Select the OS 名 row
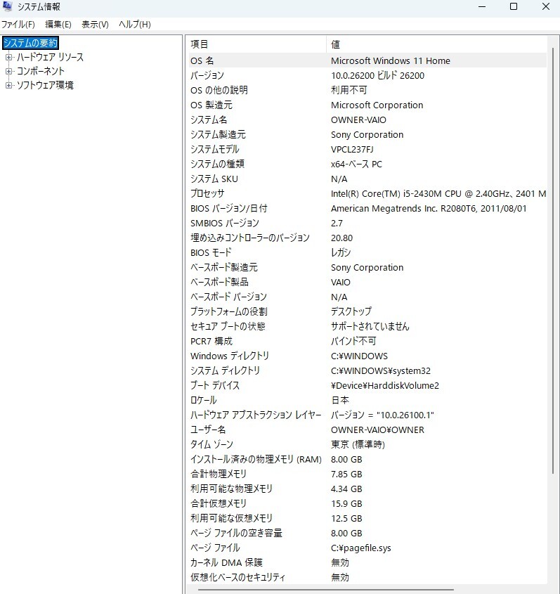Image resolution: width=560 pixels, height=594 pixels. (x=367, y=60)
